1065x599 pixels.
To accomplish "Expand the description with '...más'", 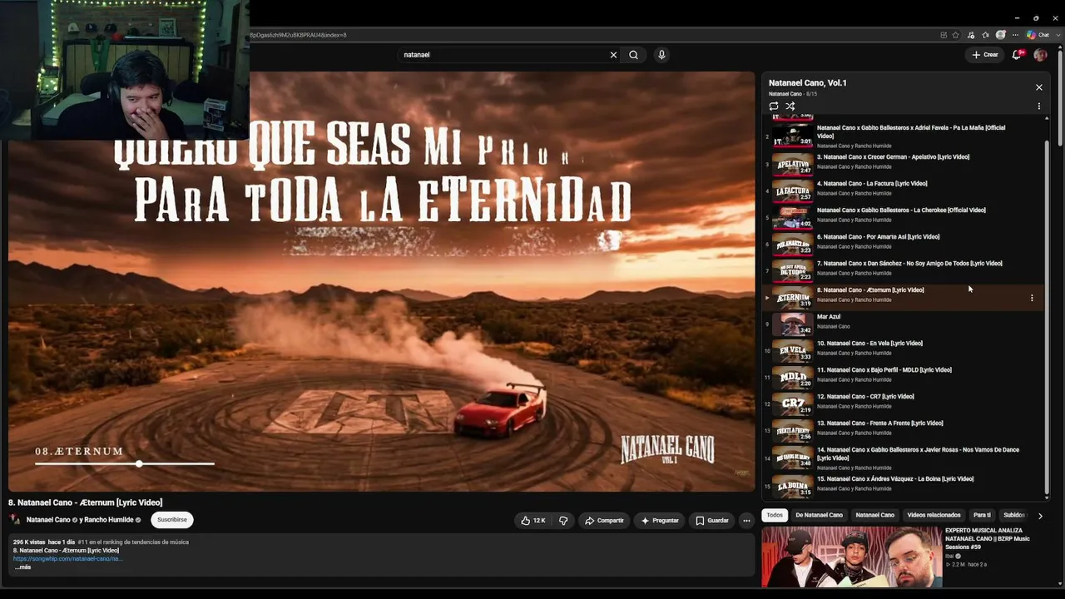I will (22, 567).
